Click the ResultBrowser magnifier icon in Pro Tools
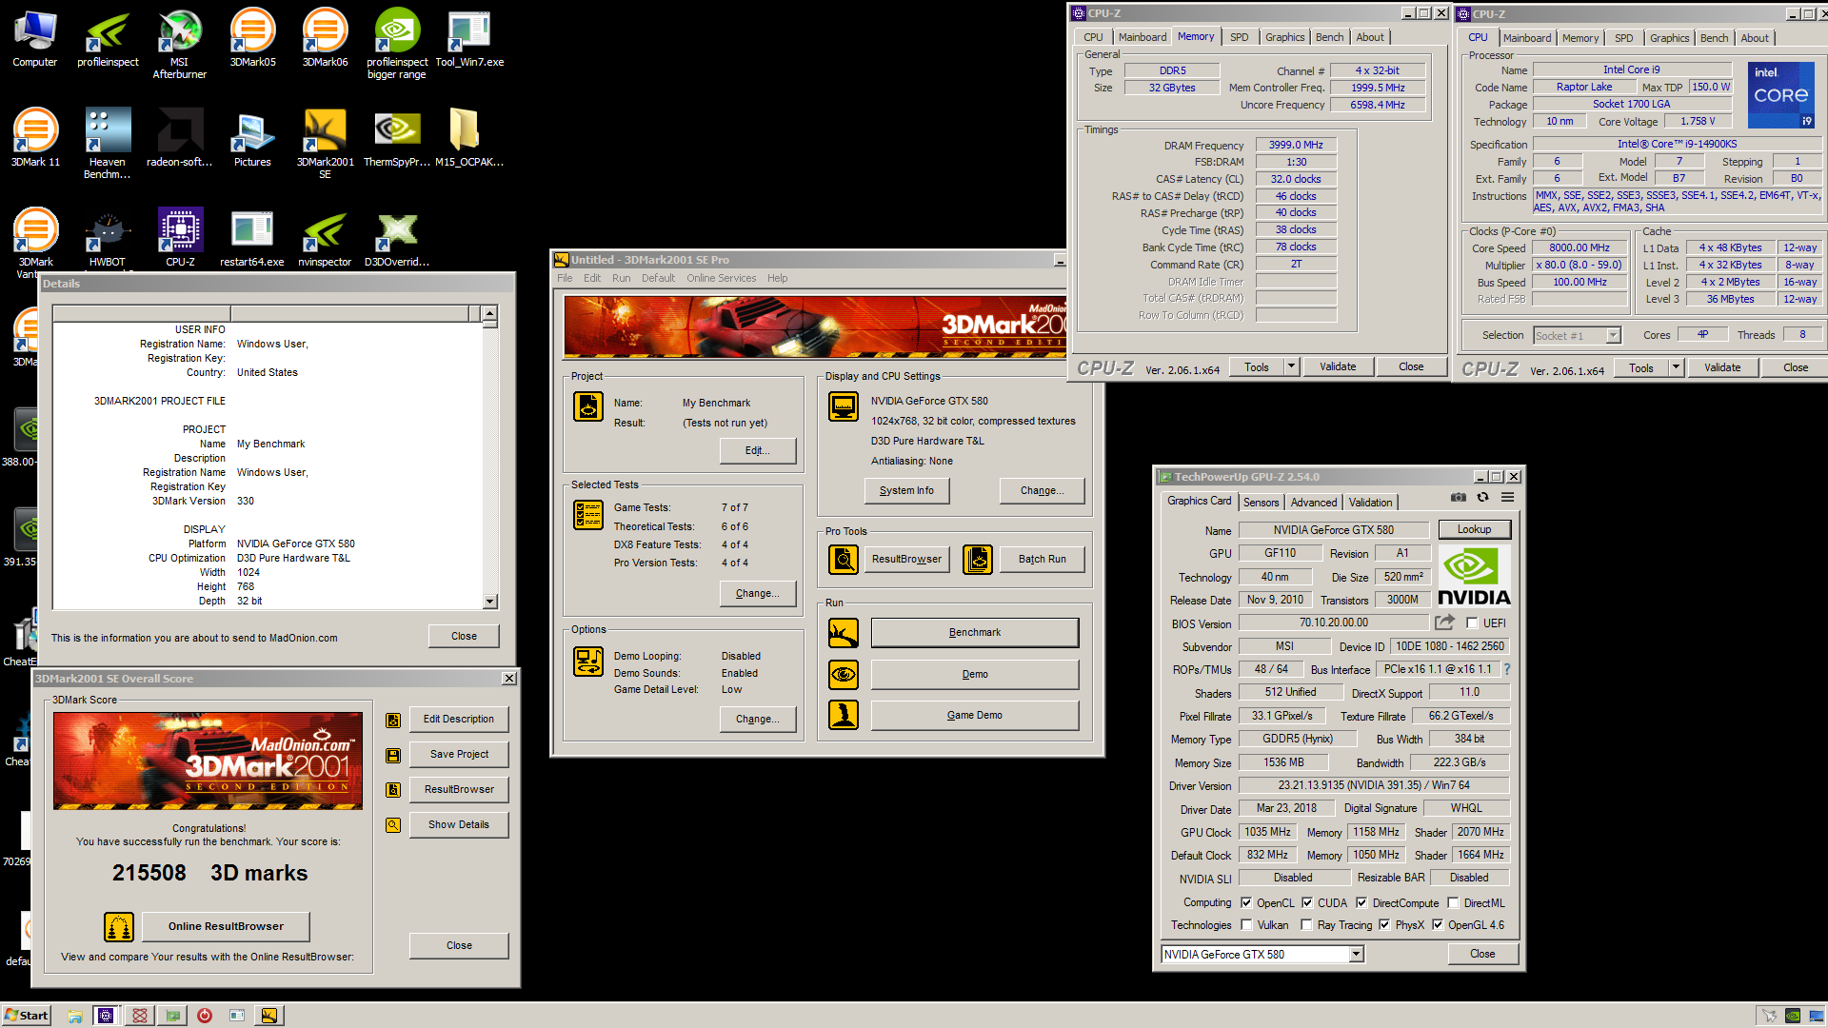Screen dimensions: 1828x1028 tap(844, 560)
